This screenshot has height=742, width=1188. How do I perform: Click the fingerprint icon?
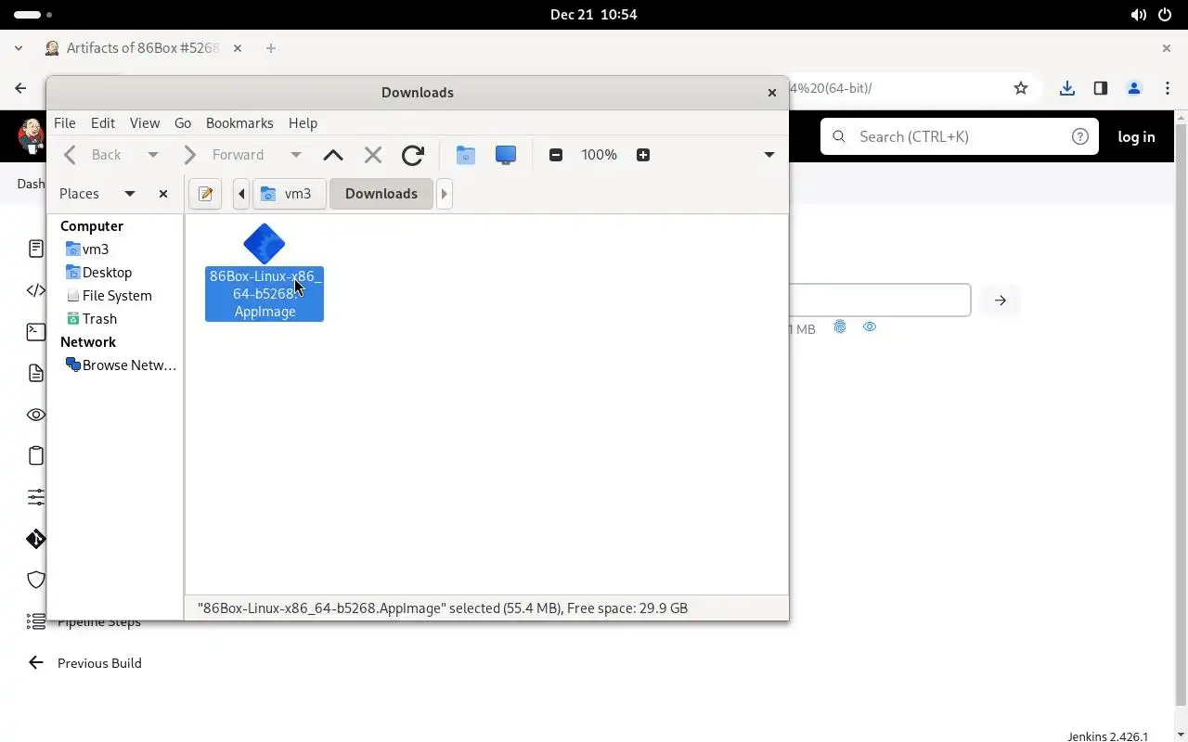point(840,327)
